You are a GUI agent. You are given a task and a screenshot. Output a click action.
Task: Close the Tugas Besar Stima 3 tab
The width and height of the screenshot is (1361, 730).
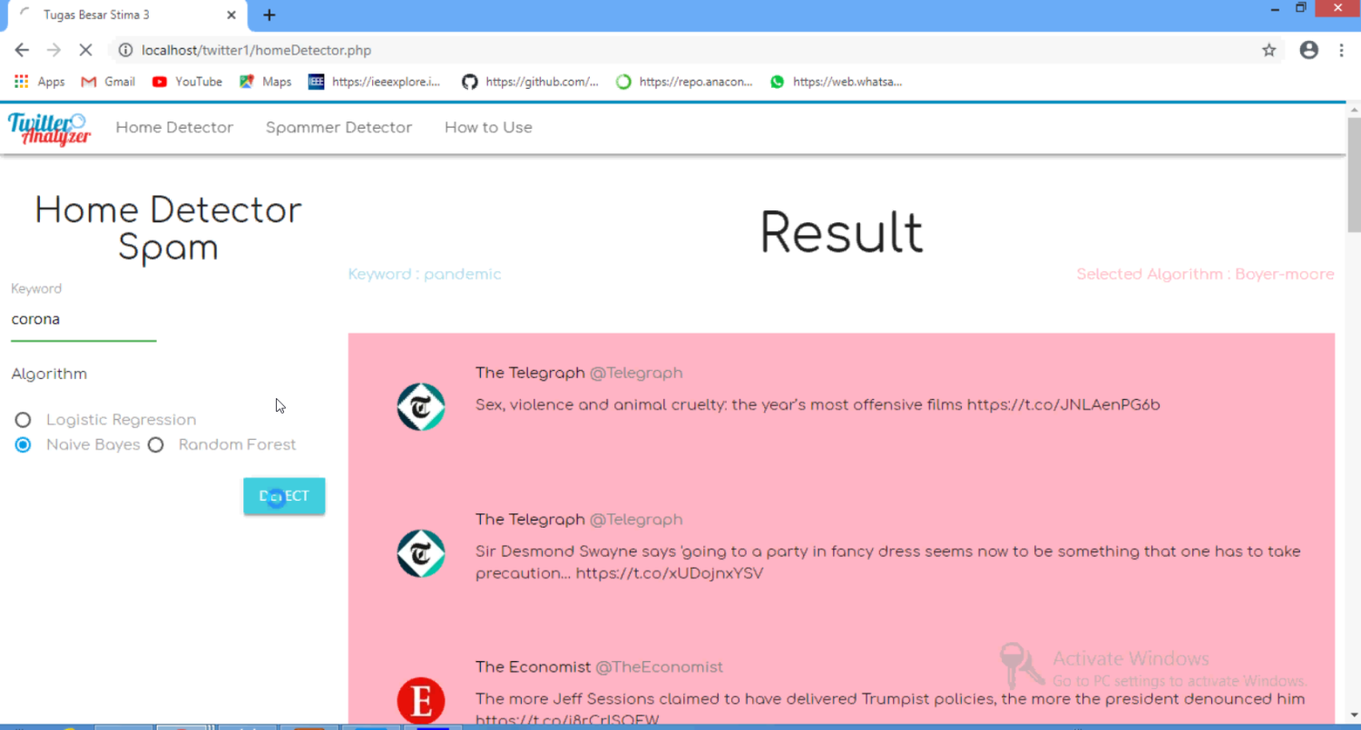click(232, 15)
